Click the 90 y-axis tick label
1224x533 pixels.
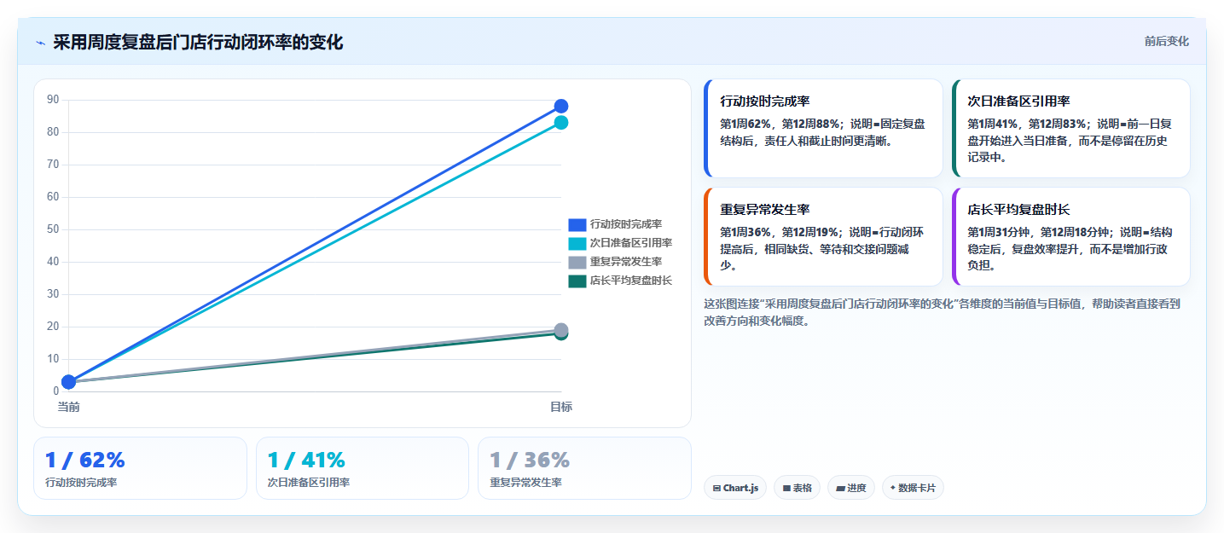(53, 100)
